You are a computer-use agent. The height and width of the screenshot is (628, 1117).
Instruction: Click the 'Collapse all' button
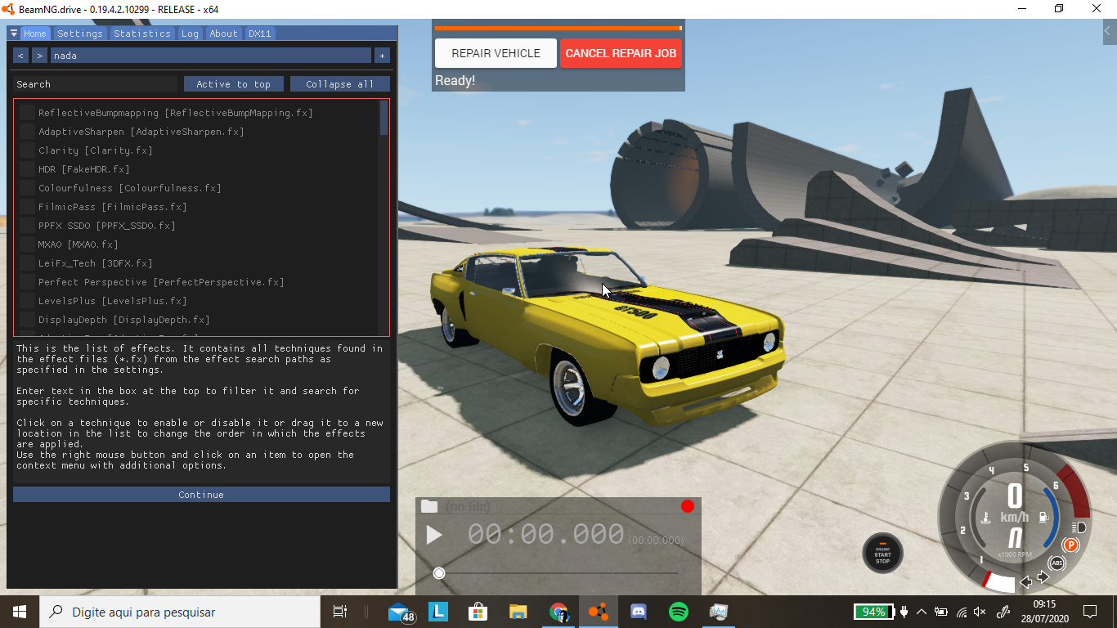coord(340,84)
